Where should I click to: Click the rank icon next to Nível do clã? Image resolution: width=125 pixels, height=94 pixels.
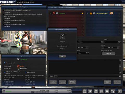(x=18, y=69)
